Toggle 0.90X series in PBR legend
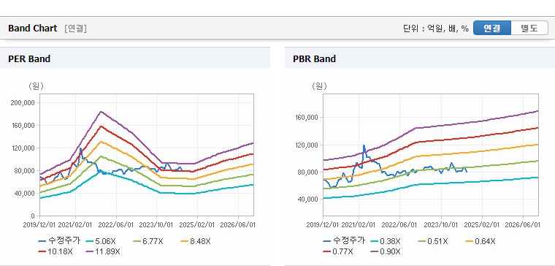Image resolution: width=555 pixels, height=266 pixels. [x=386, y=251]
